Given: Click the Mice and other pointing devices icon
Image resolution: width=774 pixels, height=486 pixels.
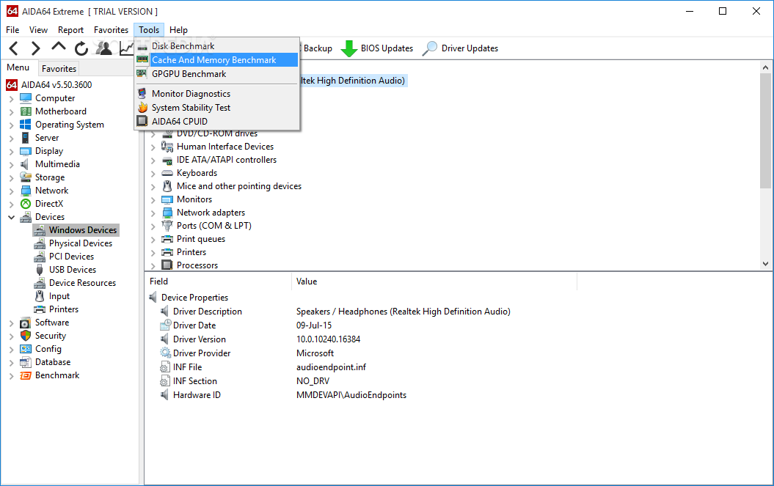Looking at the screenshot, I should tap(167, 186).
